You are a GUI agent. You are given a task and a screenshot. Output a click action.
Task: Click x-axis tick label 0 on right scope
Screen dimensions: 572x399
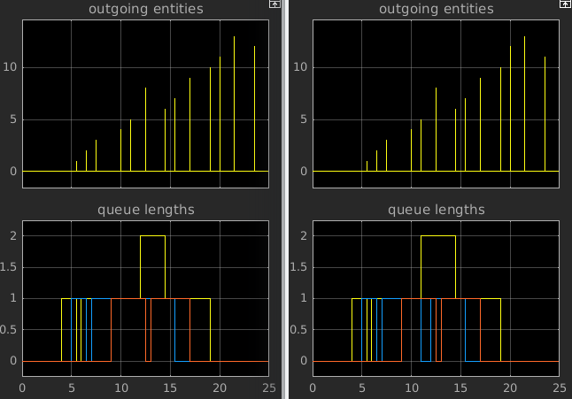click(x=313, y=387)
